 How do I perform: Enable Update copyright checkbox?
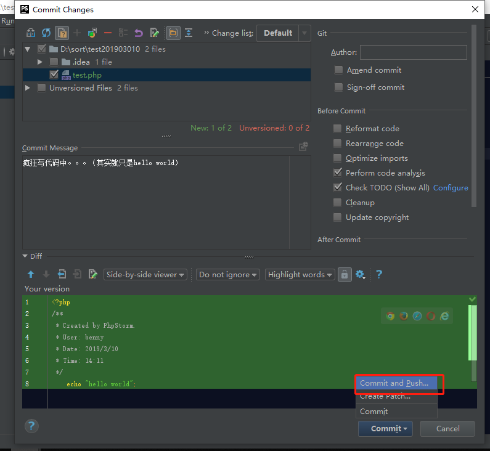(x=337, y=217)
